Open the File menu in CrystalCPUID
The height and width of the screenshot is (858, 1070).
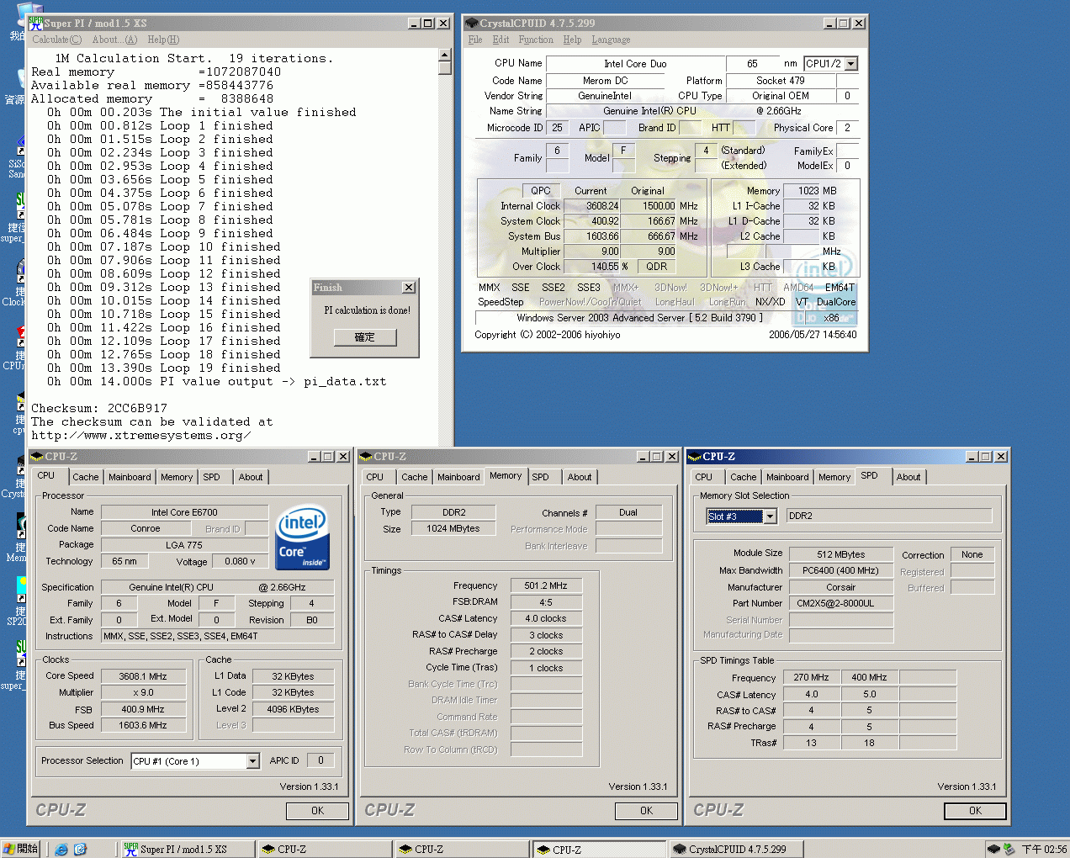click(x=475, y=40)
